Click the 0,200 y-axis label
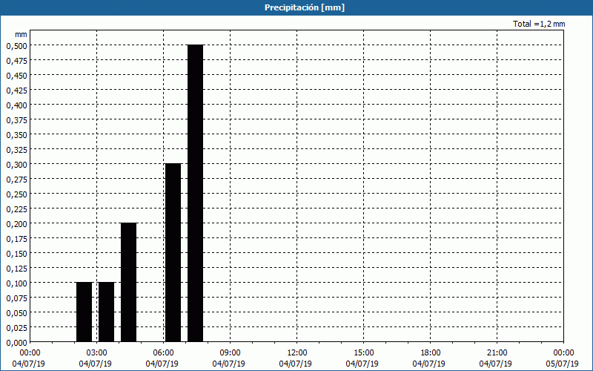The width and height of the screenshot is (593, 371). click(16, 224)
